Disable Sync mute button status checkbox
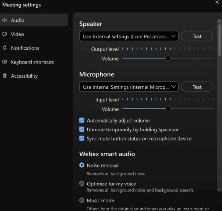 pyautogui.click(x=82, y=138)
